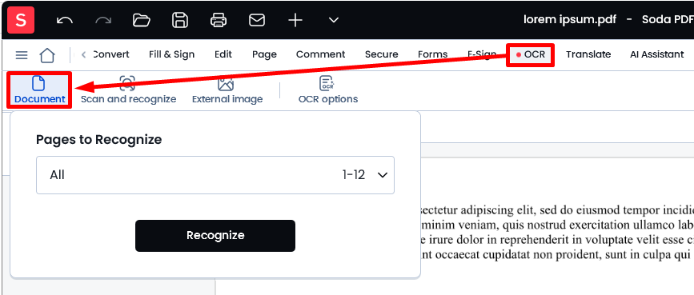Select the Document OCR button
Screen dimensions: 694x295
click(x=40, y=90)
